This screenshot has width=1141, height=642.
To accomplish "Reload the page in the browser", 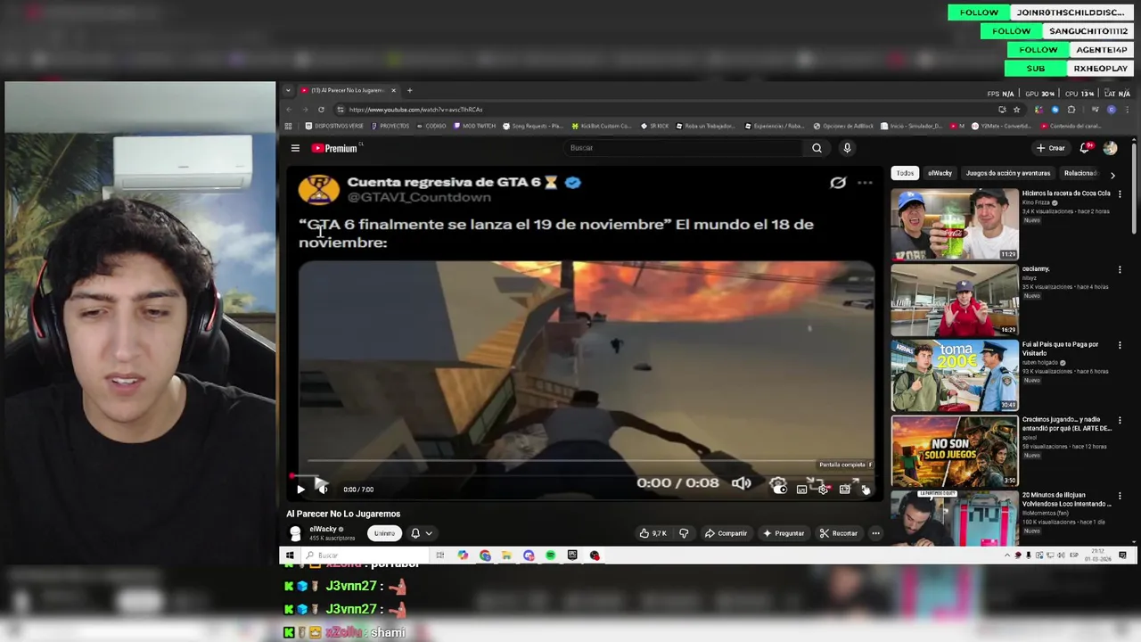I will coord(321,110).
